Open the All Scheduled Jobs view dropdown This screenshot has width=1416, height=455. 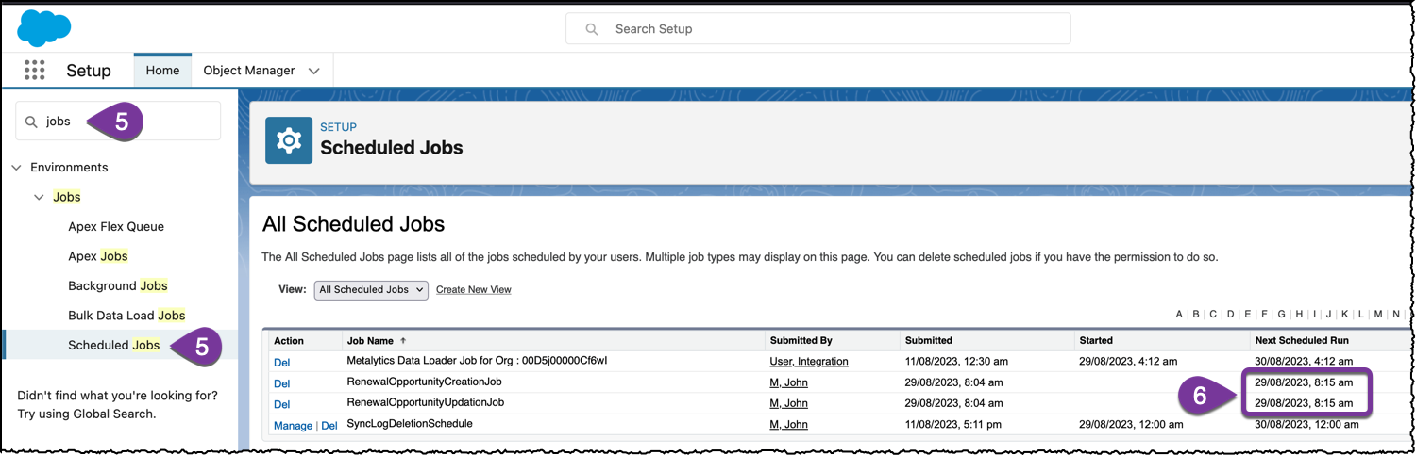(371, 290)
